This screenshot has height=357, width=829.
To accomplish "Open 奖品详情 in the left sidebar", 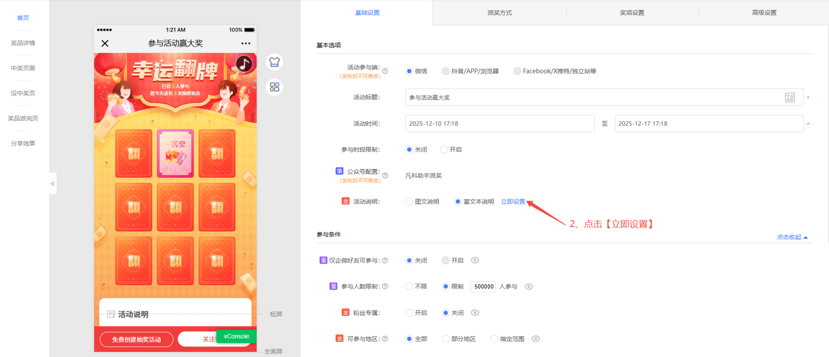I will click(23, 43).
